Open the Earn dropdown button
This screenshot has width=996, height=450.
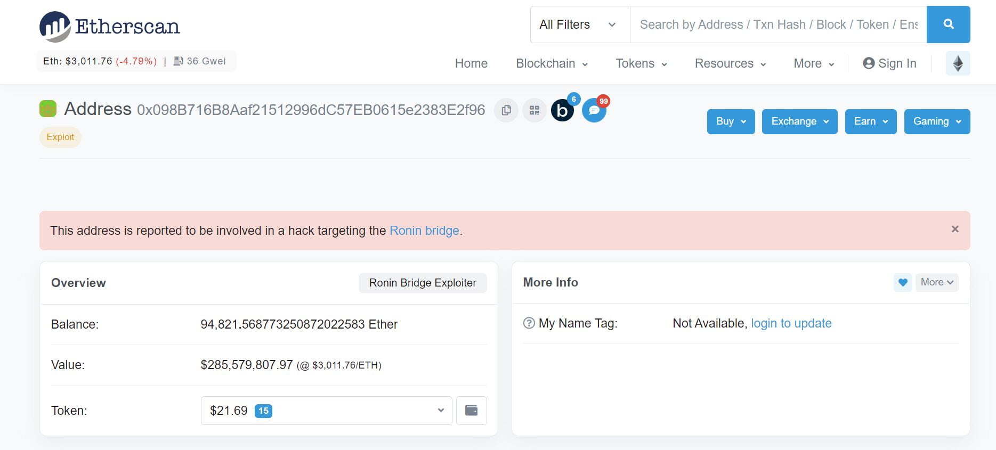coord(871,121)
